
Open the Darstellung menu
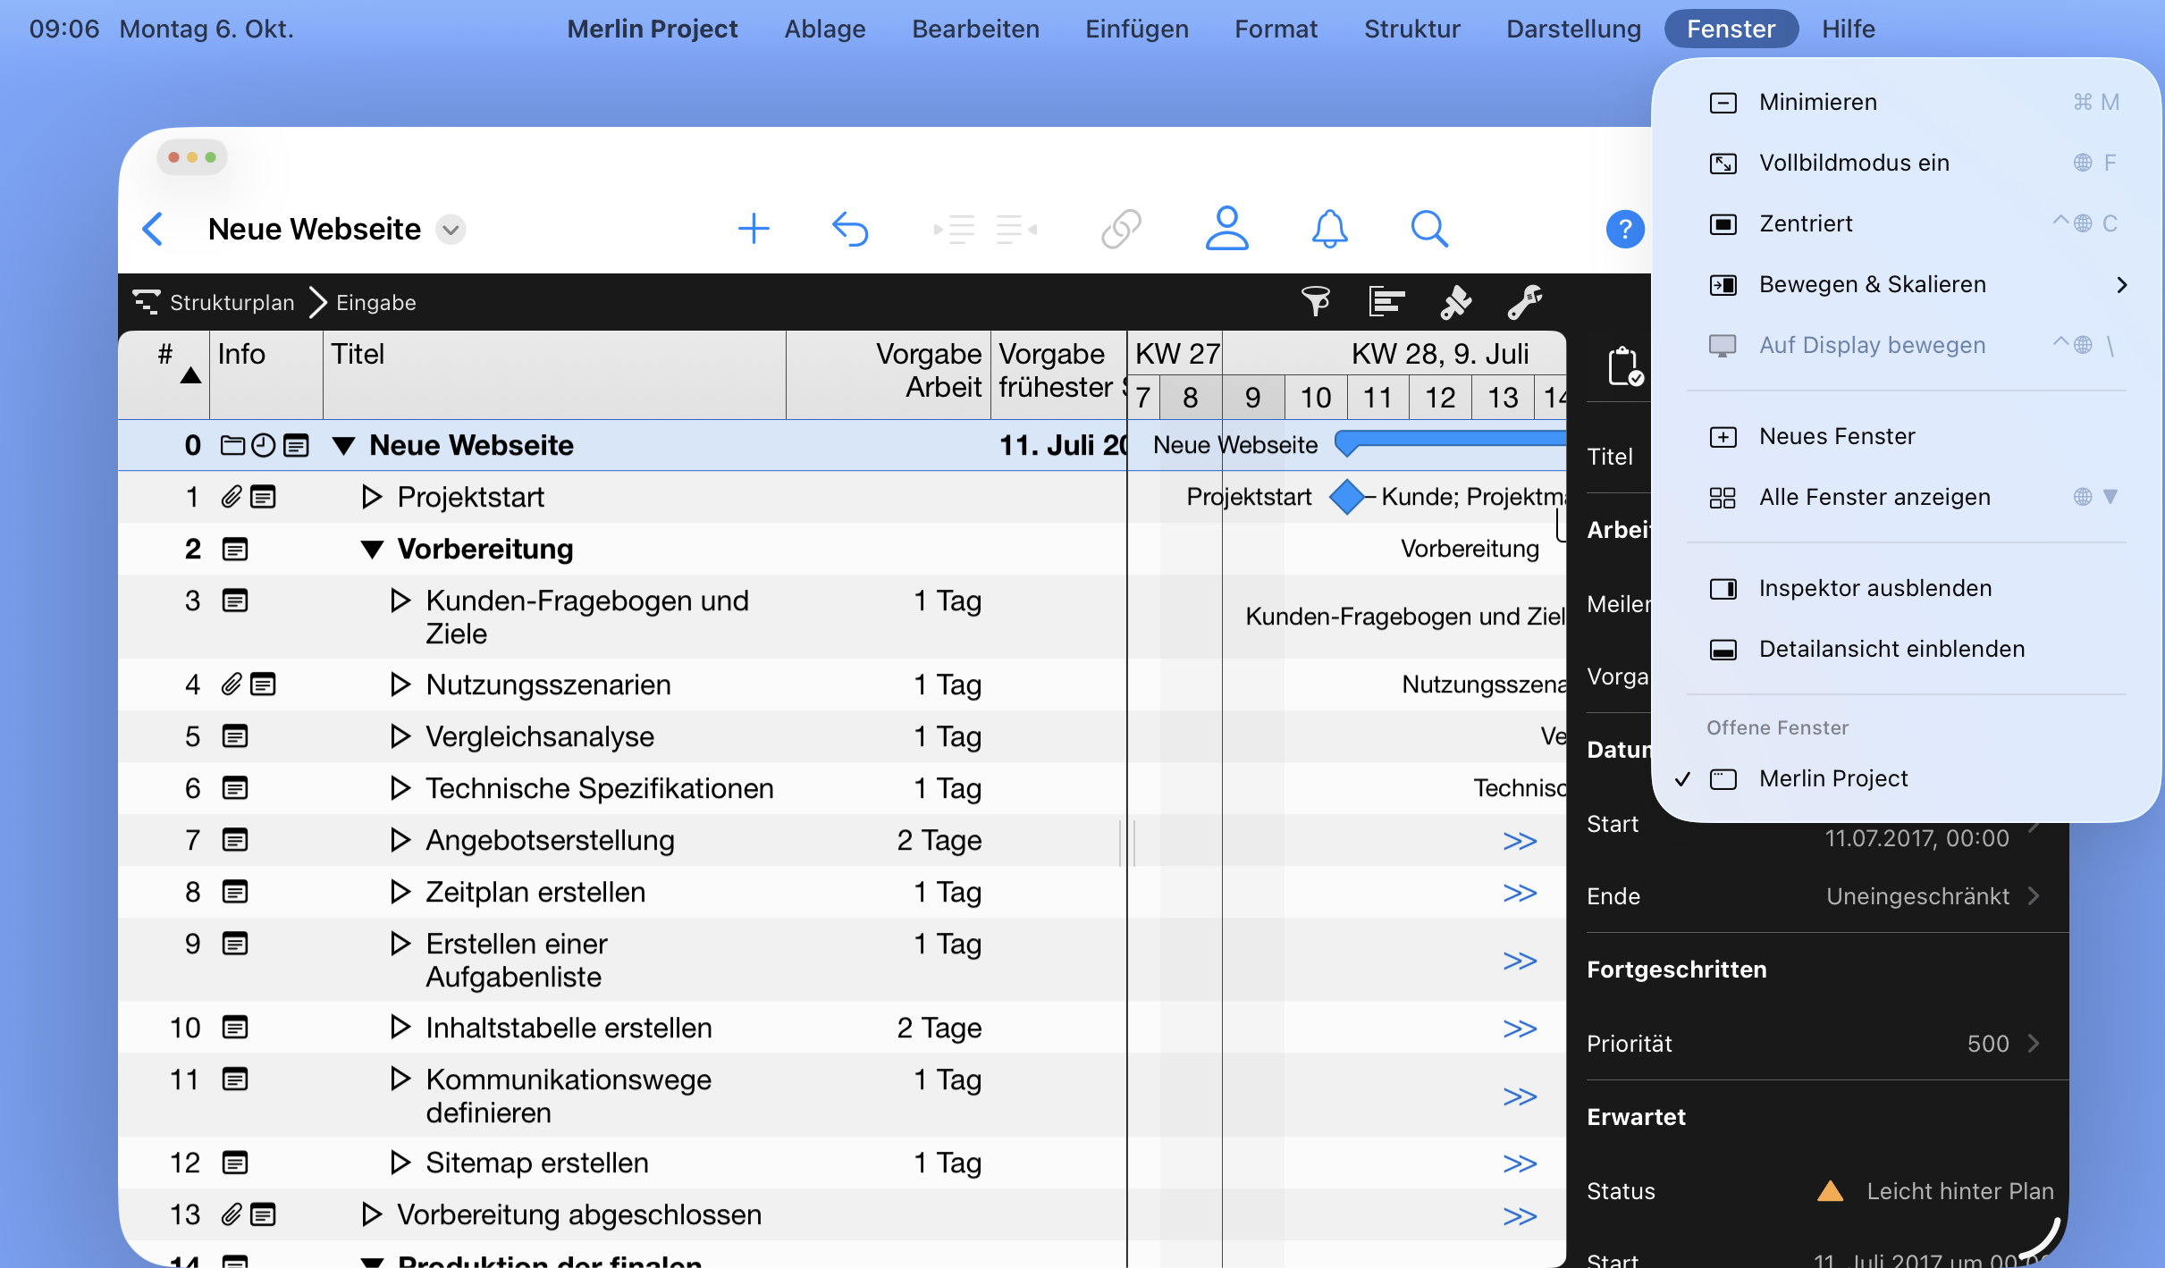(1572, 29)
